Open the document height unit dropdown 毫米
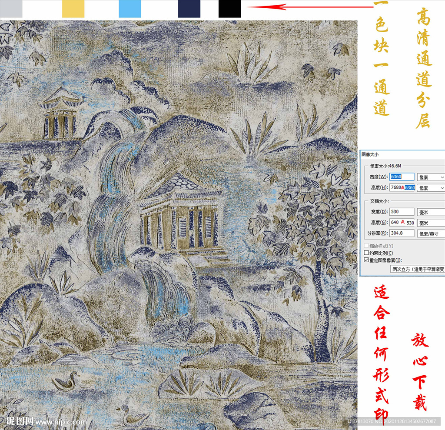This screenshot has height=430, width=445. [431, 223]
